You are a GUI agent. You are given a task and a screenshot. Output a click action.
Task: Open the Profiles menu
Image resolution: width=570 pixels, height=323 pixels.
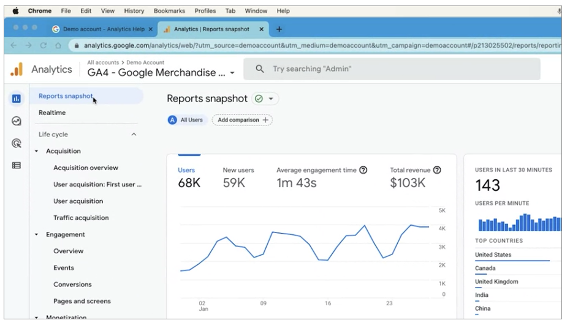(205, 11)
